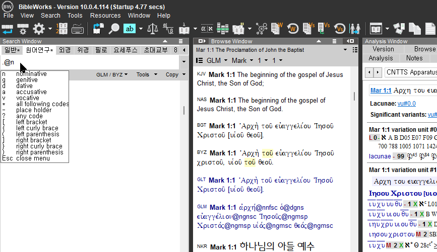Expand the chapter 1 dropdown
The image size is (437, 252).
[x=266, y=60]
